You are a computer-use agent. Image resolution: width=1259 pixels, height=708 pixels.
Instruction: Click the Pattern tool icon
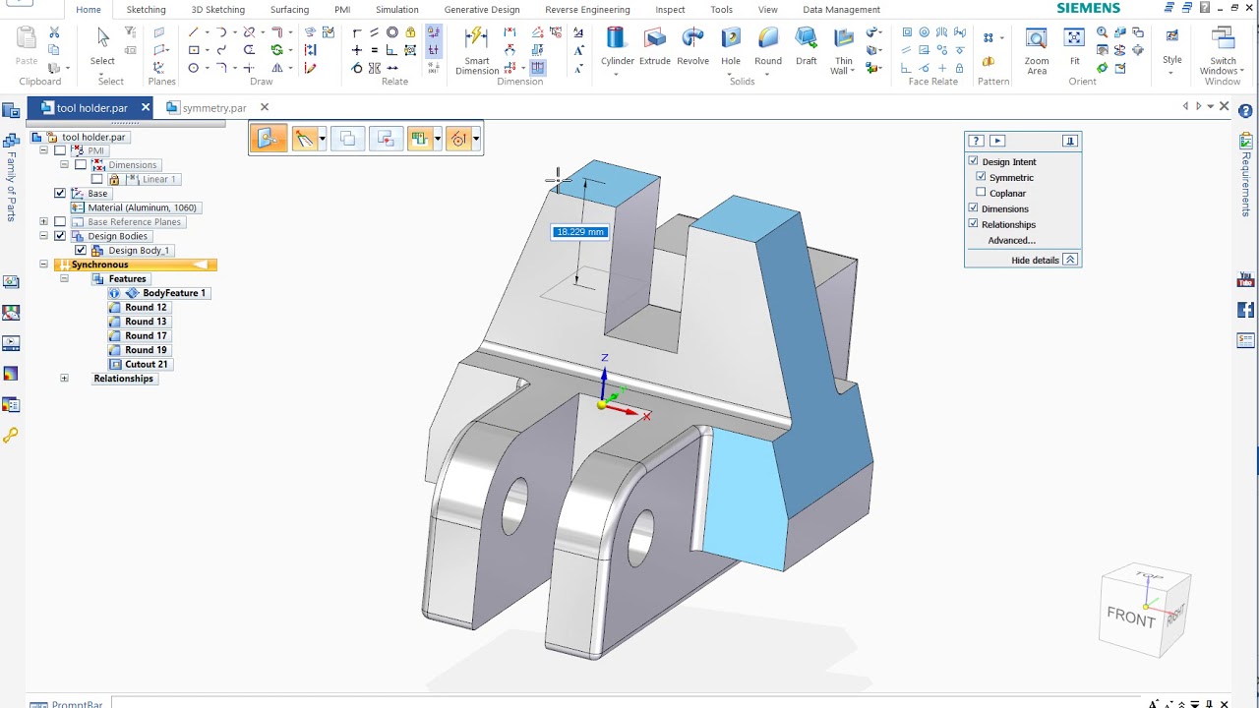point(989,37)
